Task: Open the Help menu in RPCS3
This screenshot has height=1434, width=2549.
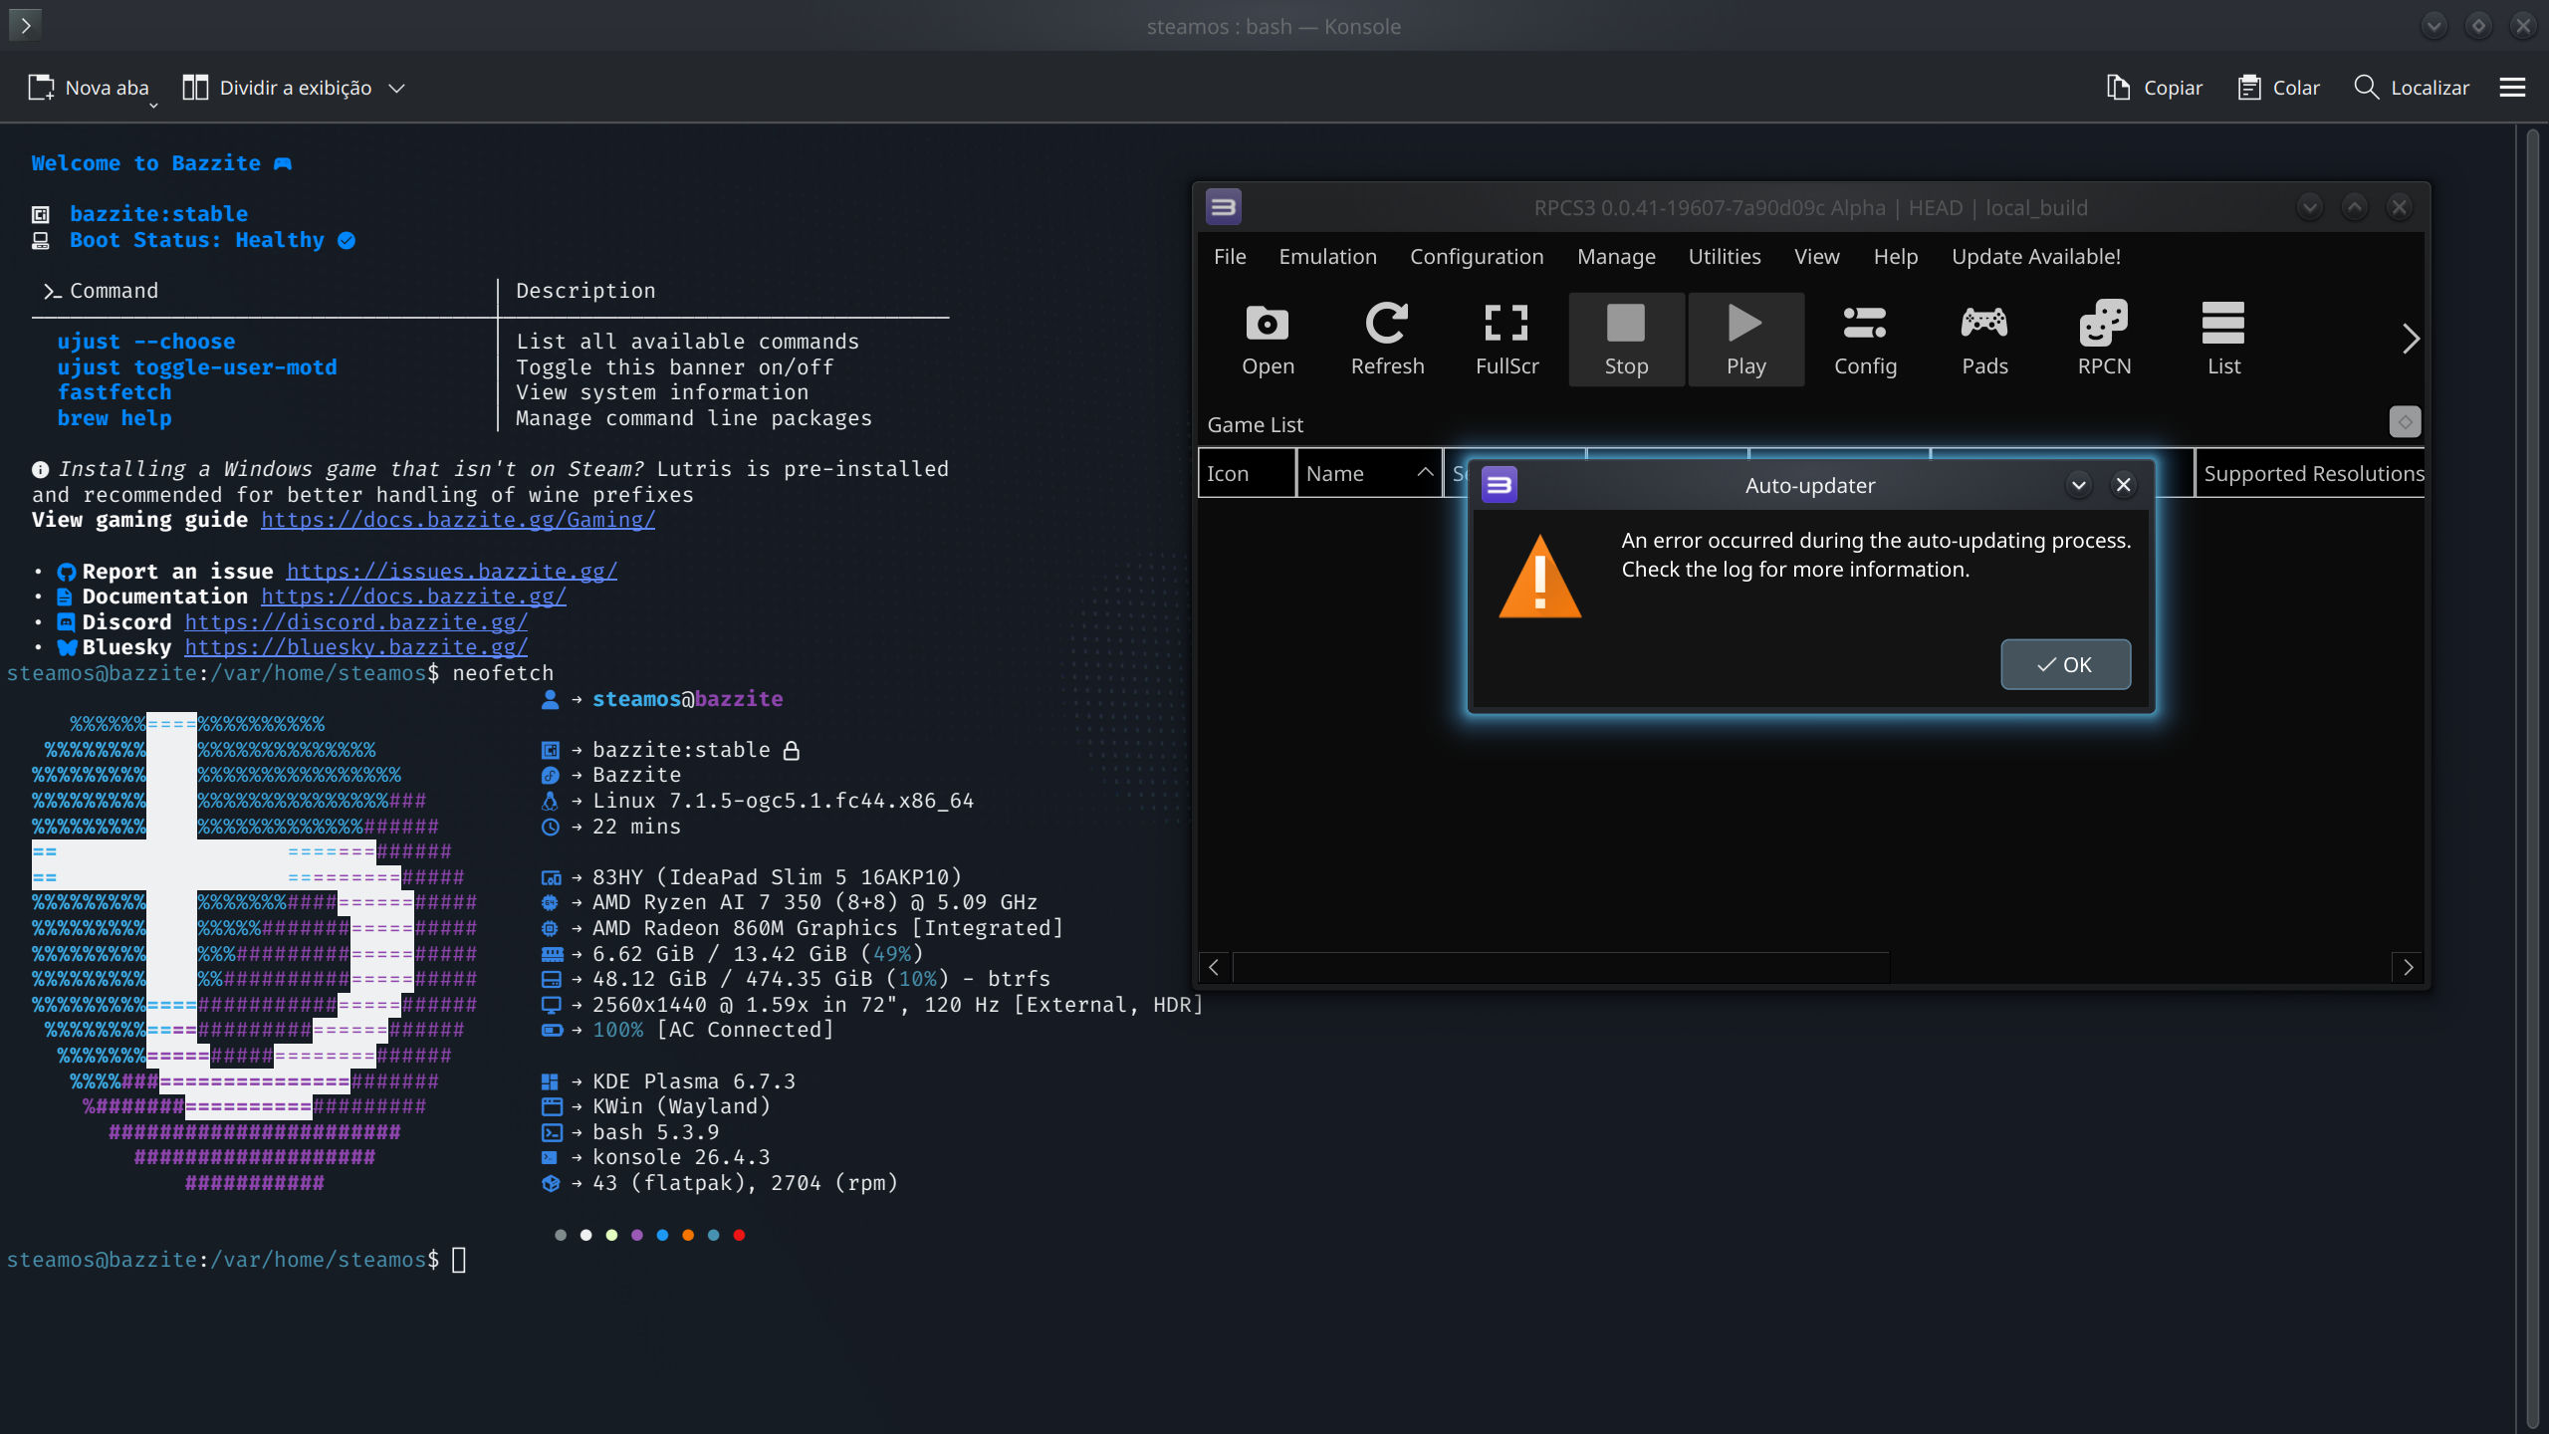Action: coord(1895,256)
